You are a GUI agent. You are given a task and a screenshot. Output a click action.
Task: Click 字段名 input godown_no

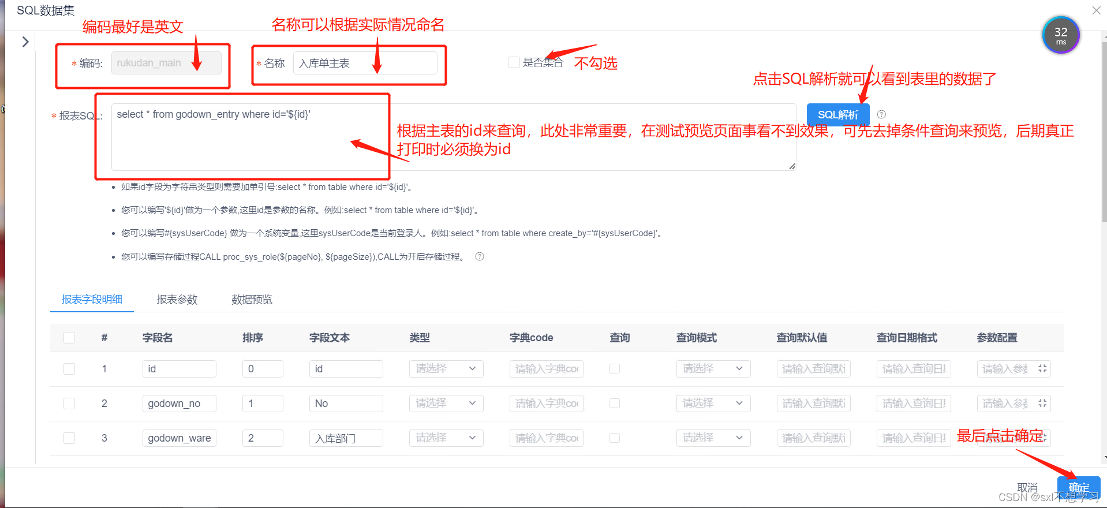179,404
